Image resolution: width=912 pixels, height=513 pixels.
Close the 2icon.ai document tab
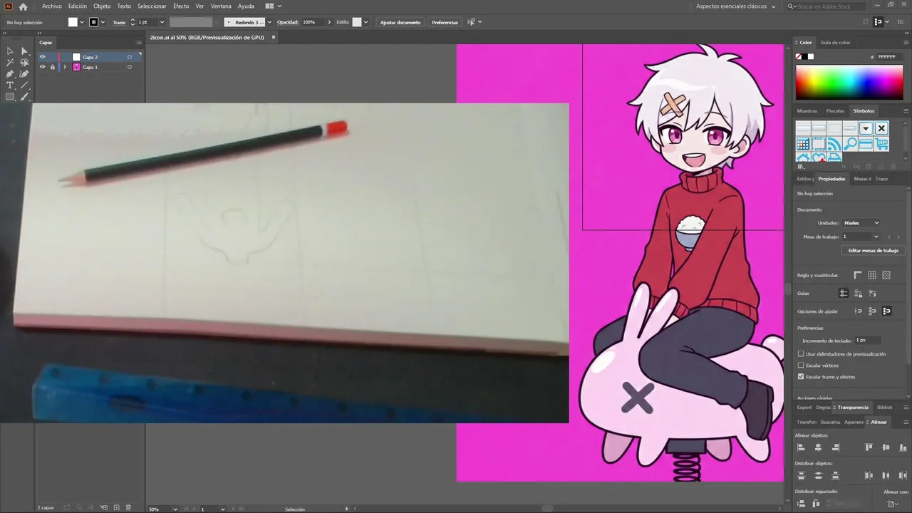click(x=273, y=37)
